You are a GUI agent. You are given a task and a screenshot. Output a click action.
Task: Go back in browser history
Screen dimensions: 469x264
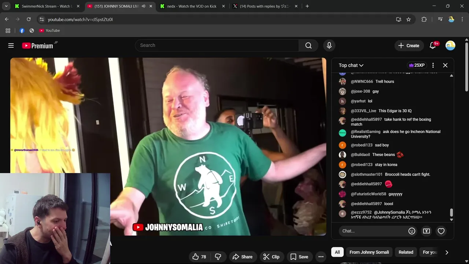tap(7, 19)
